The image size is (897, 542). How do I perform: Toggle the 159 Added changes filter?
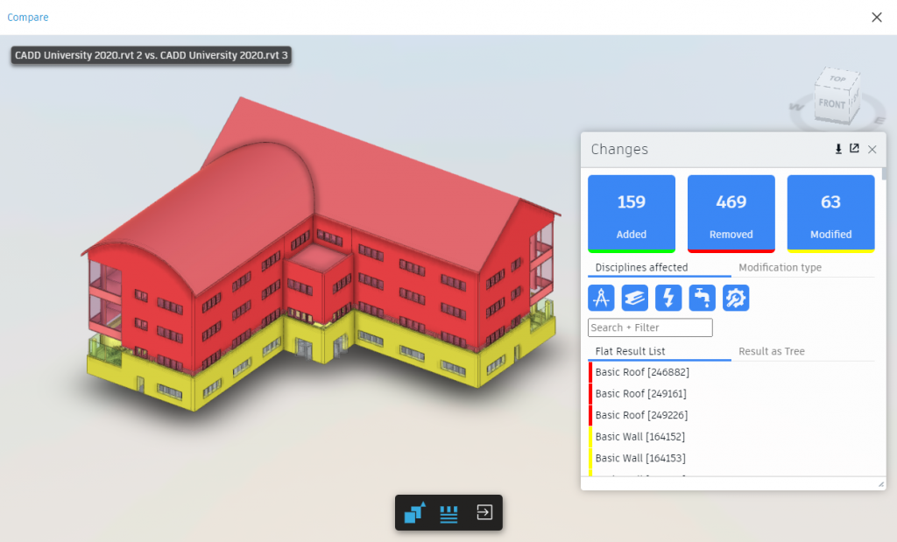pyautogui.click(x=632, y=214)
